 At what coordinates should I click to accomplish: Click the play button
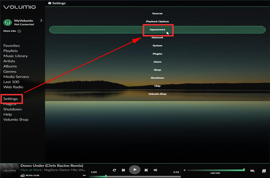coord(135,170)
